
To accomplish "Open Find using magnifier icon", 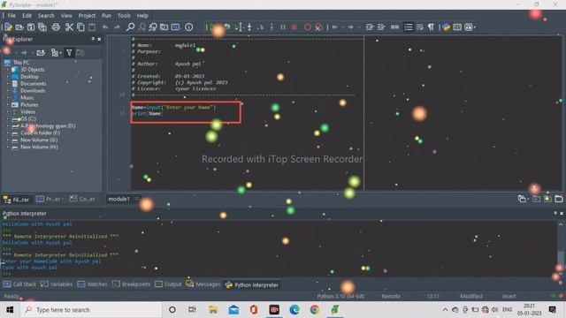I will click(131, 27).
